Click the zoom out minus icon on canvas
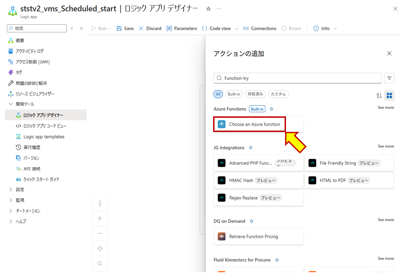401x274 pixels. tap(100, 233)
